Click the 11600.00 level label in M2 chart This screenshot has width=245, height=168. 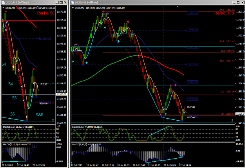(192, 82)
